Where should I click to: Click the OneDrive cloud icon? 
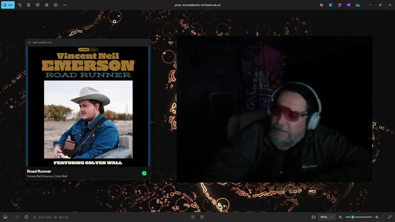pos(358,5)
